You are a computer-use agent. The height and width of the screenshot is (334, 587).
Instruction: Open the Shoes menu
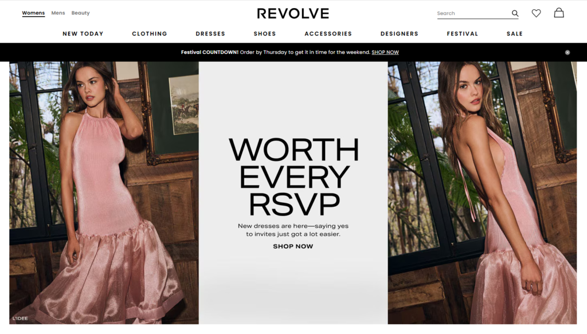pyautogui.click(x=265, y=34)
